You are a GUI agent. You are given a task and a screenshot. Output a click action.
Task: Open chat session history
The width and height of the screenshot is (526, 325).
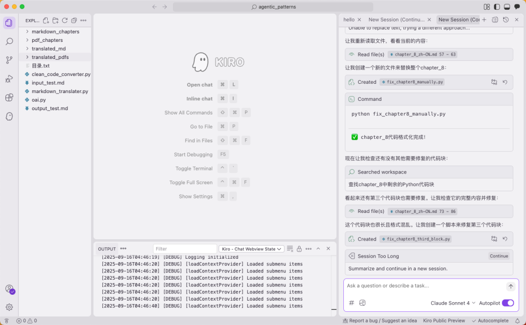tap(506, 20)
